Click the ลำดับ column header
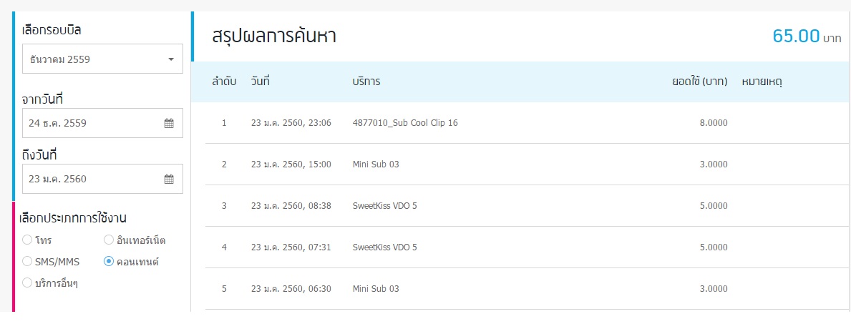Screen dimensions: 851x329 [224, 82]
